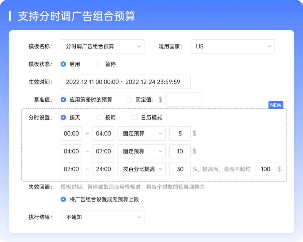Click the 固定值 dollar amount input

pos(183,100)
